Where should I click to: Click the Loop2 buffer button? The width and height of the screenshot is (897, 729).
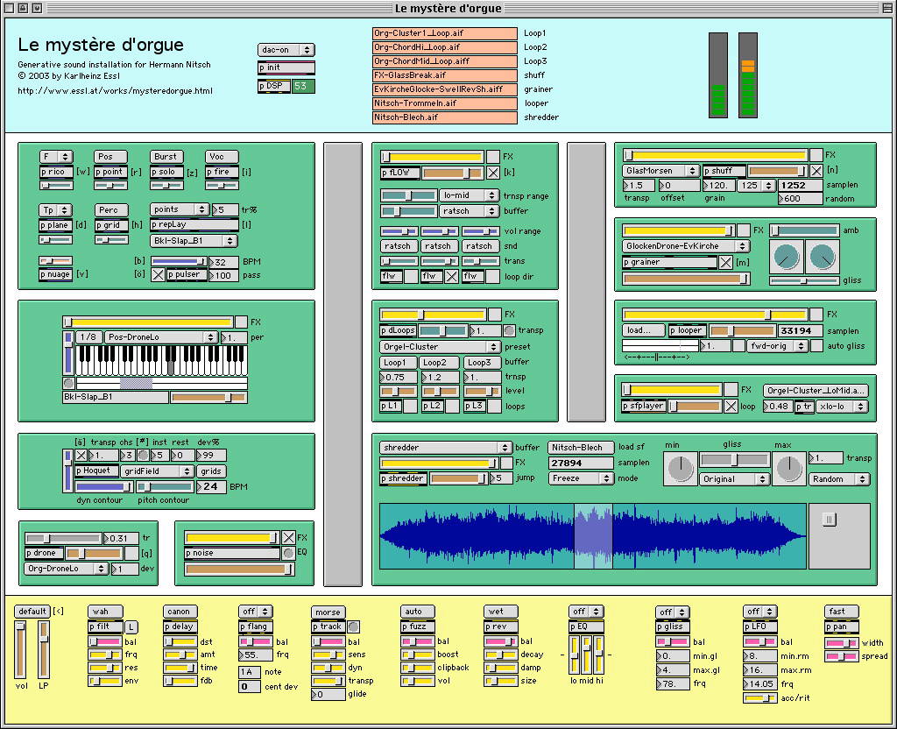tap(438, 362)
